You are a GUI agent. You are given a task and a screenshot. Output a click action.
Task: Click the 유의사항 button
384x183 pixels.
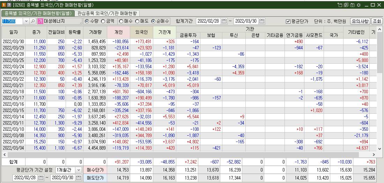(360, 21)
